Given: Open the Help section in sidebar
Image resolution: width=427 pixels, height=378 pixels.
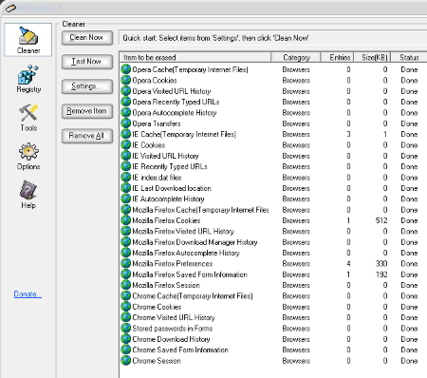Looking at the screenshot, I should [x=28, y=195].
